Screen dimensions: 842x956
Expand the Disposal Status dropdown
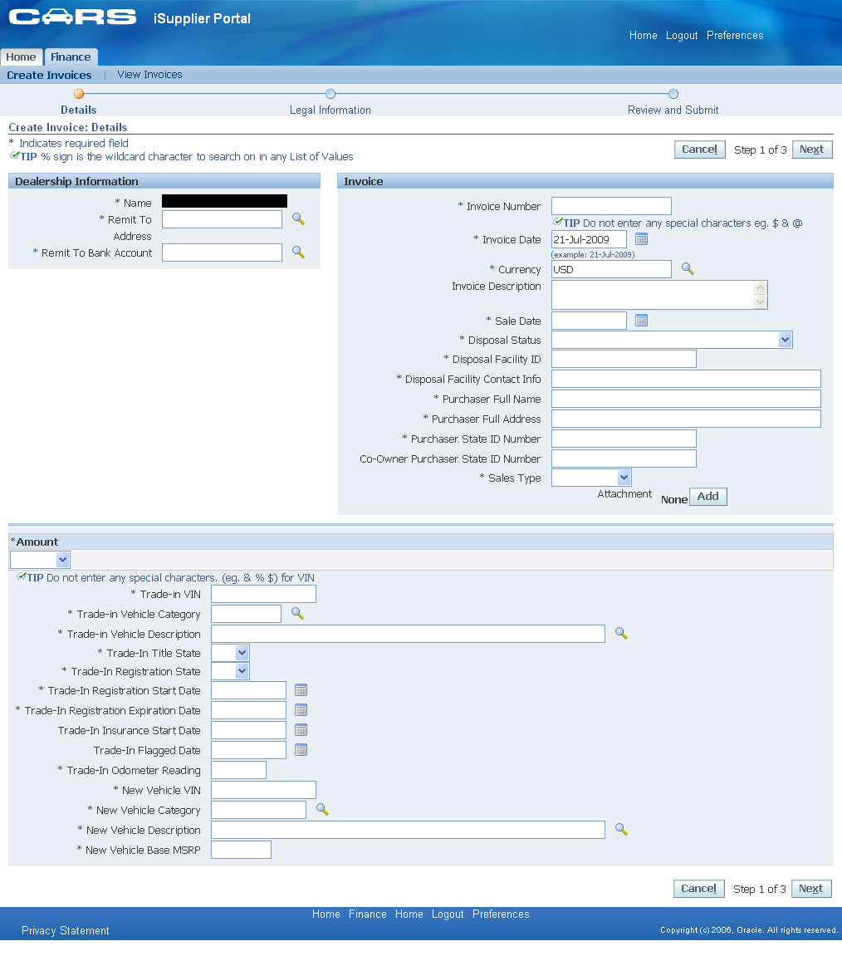tap(786, 340)
